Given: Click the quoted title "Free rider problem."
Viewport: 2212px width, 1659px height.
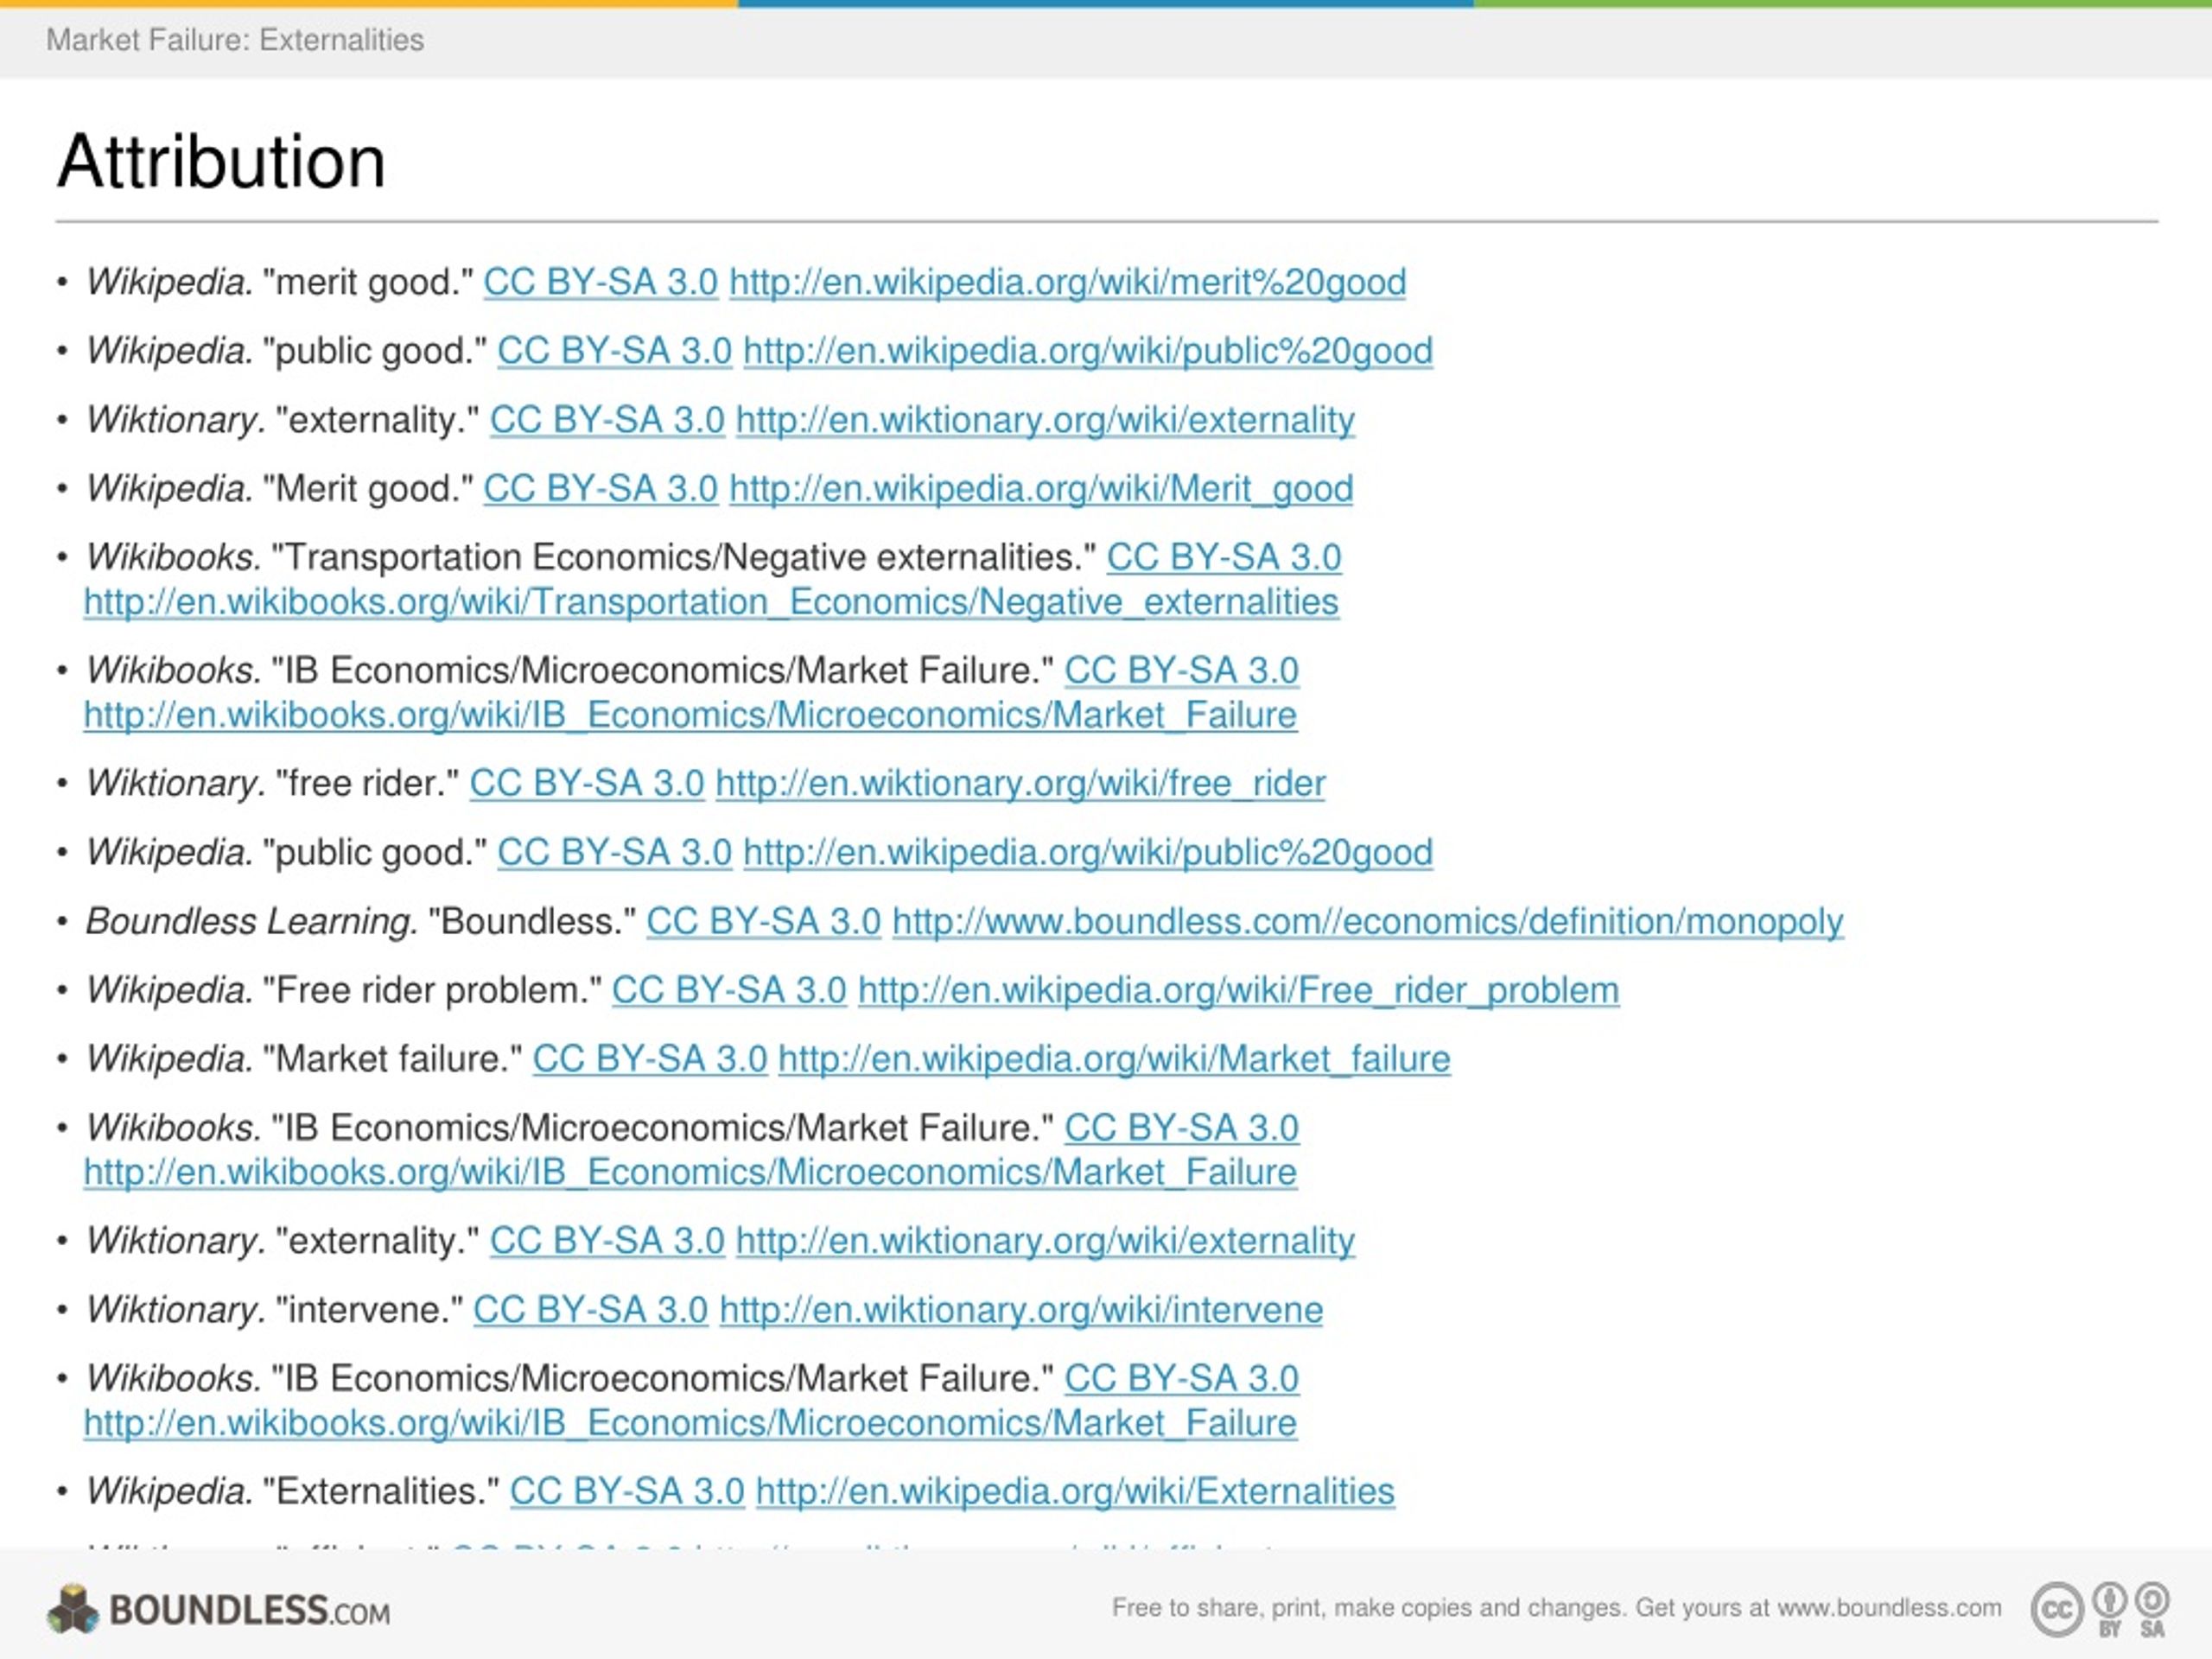Looking at the screenshot, I should [432, 990].
